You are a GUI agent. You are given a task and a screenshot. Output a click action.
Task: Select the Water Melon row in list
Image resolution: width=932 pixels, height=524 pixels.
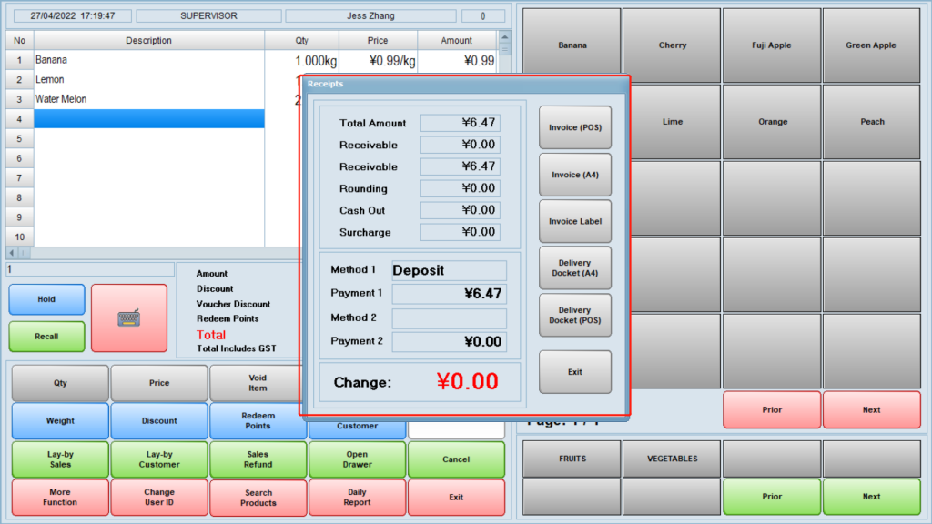coord(148,99)
